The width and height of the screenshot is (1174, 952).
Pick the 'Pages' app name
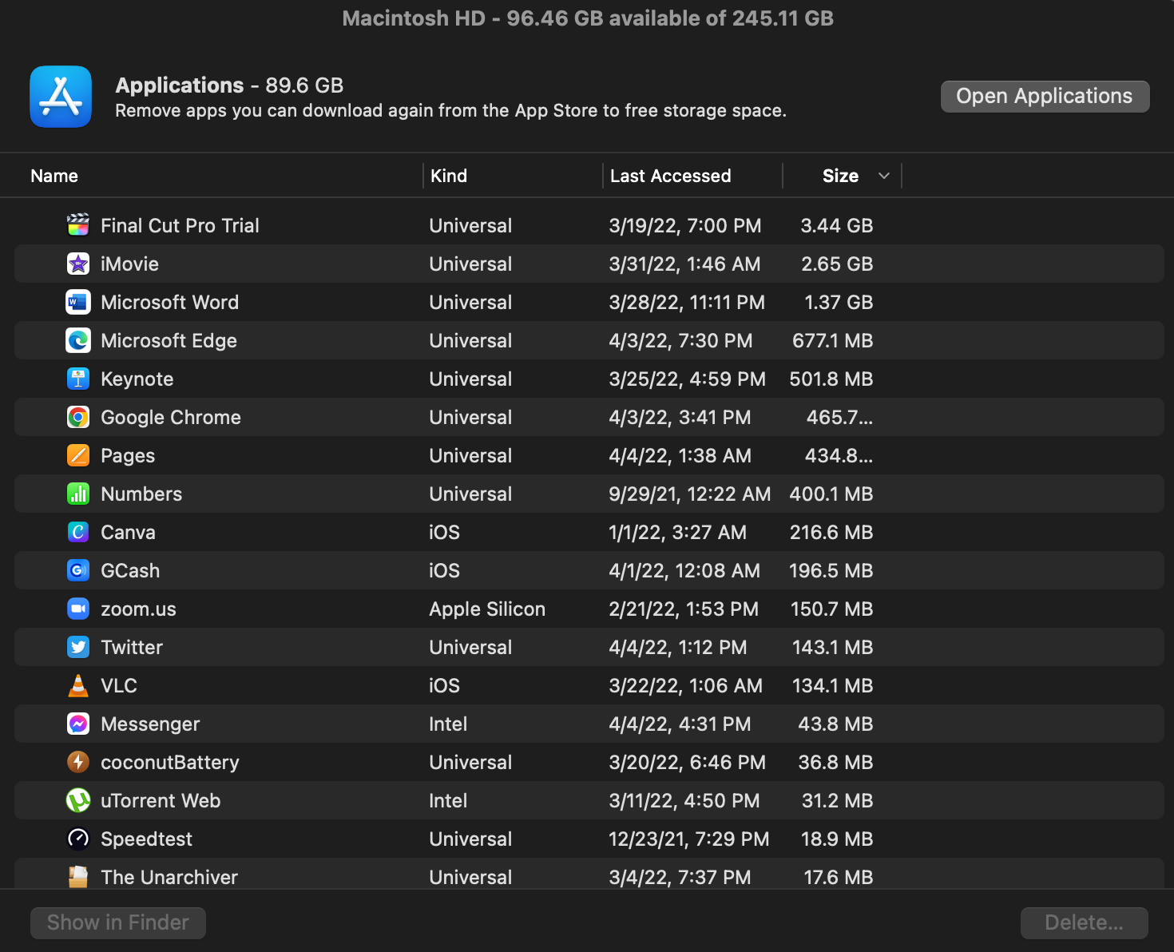[128, 456]
